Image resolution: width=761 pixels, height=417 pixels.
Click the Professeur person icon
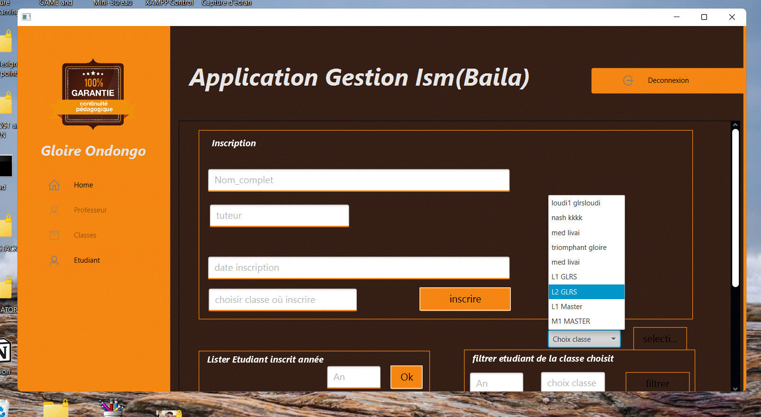coord(54,210)
